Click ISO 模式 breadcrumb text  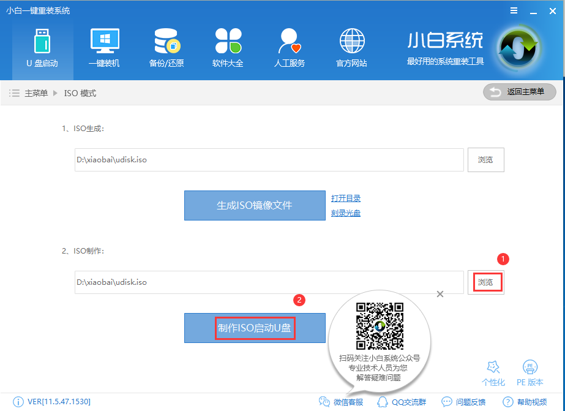point(80,93)
